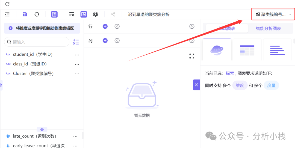
Task: Click the left edge panel handle
Action: [x=1, y=85]
